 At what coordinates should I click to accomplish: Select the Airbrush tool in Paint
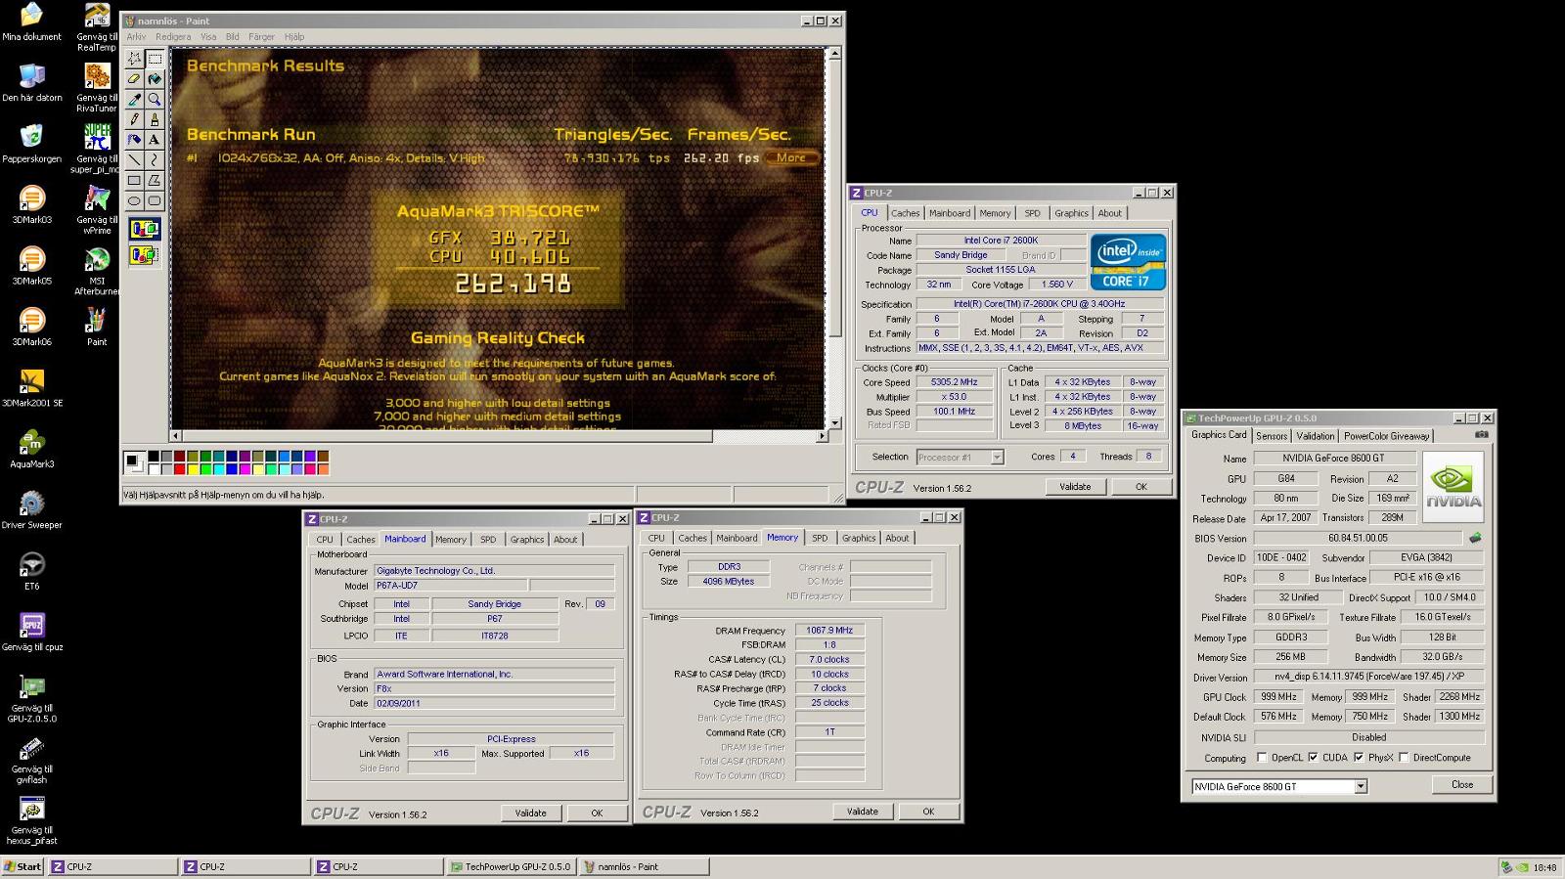tap(134, 140)
